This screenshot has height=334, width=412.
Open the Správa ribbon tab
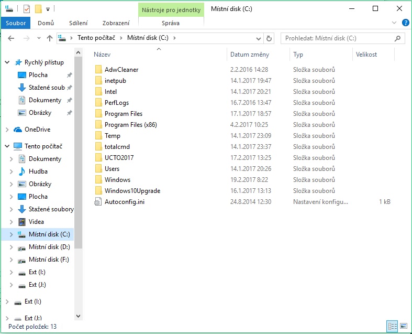click(171, 23)
